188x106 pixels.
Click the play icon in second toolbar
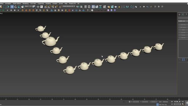[x=8, y=10]
